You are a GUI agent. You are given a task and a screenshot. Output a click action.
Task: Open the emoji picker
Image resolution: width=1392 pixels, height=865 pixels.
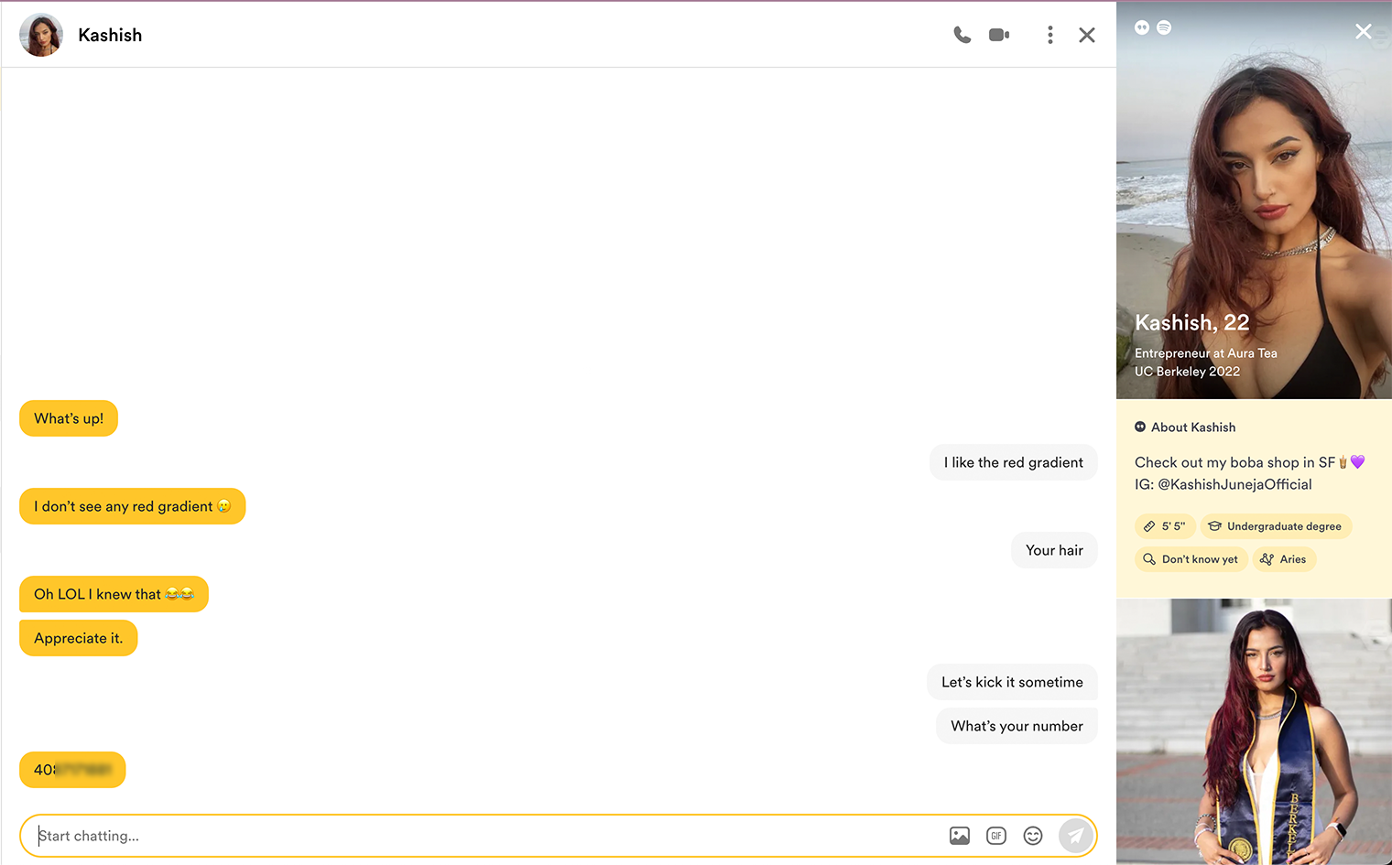1033,836
